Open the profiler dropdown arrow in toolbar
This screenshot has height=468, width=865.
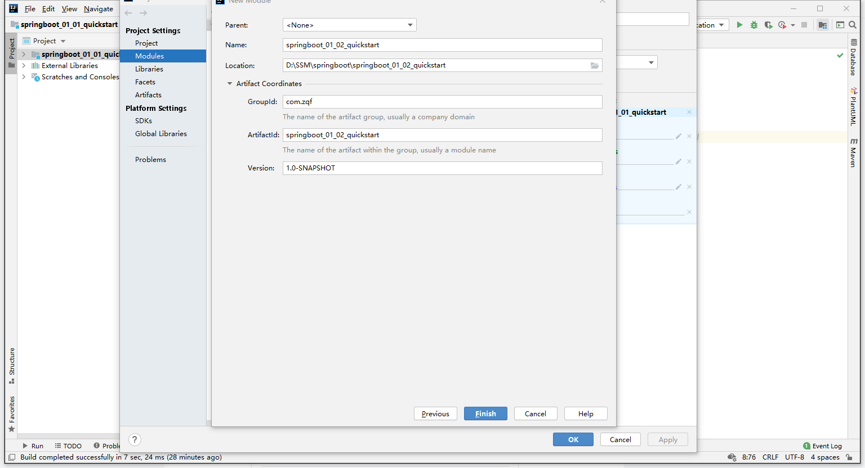click(x=793, y=25)
